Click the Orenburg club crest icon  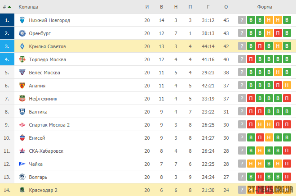(22, 33)
